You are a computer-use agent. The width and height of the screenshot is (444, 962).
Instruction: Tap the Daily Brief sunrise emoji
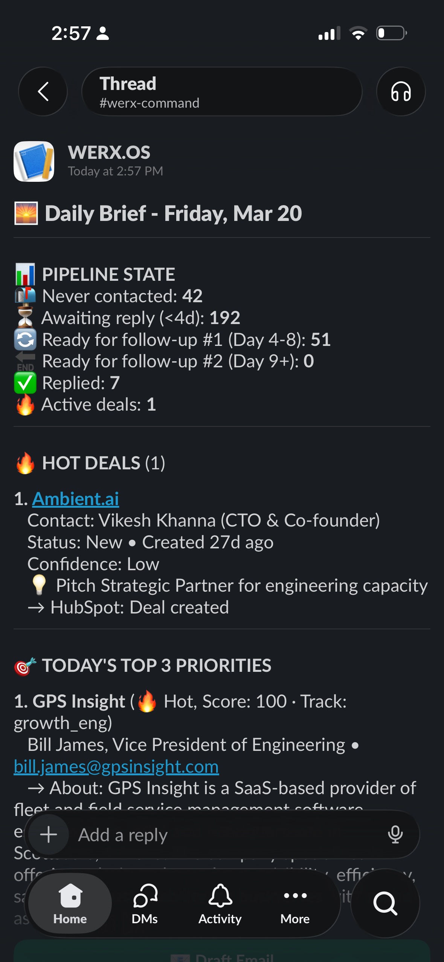26,213
